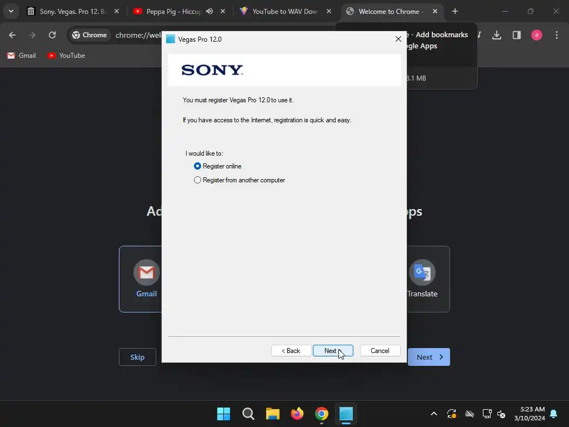Open the network display tray icon
The height and width of the screenshot is (427, 569).
487,414
